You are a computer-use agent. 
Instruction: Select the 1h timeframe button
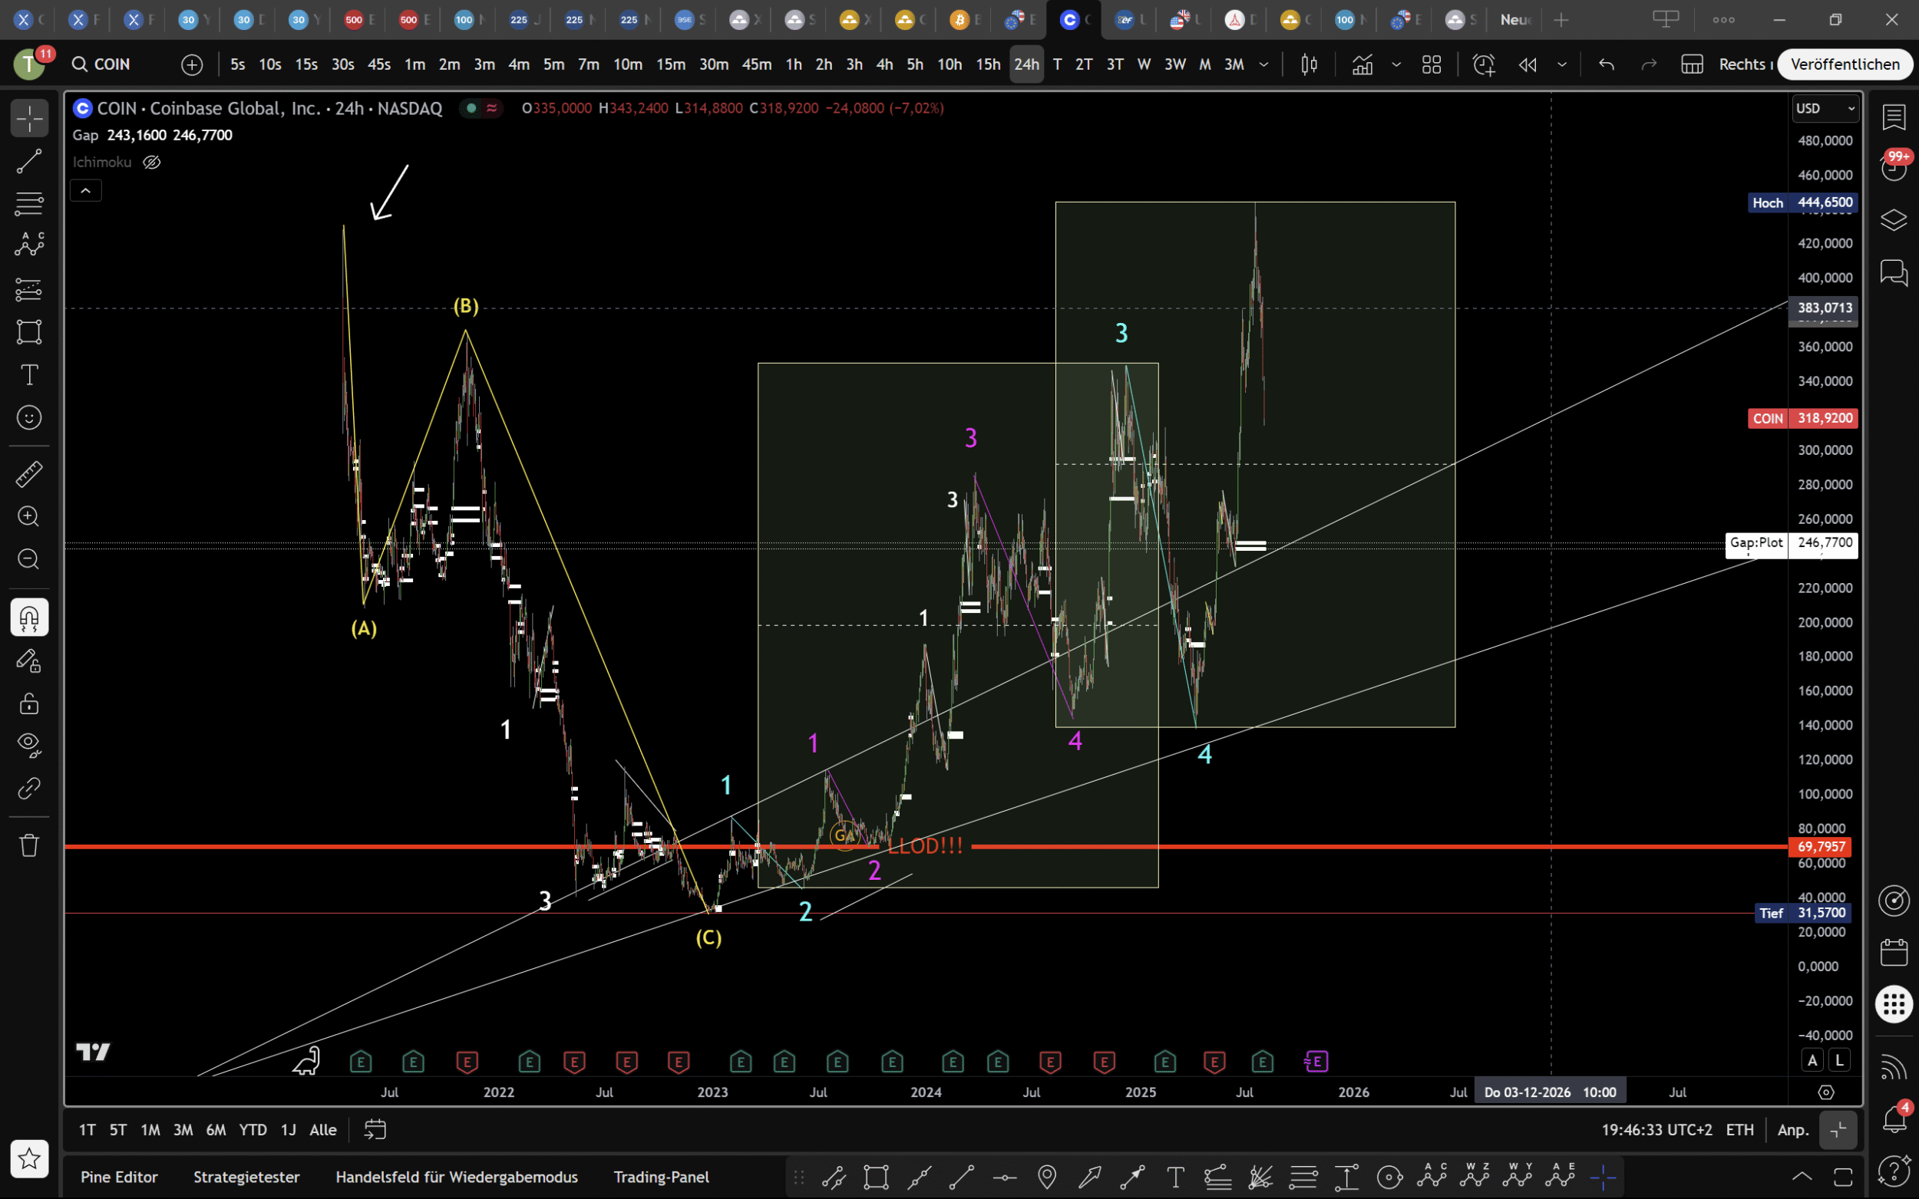click(x=793, y=64)
